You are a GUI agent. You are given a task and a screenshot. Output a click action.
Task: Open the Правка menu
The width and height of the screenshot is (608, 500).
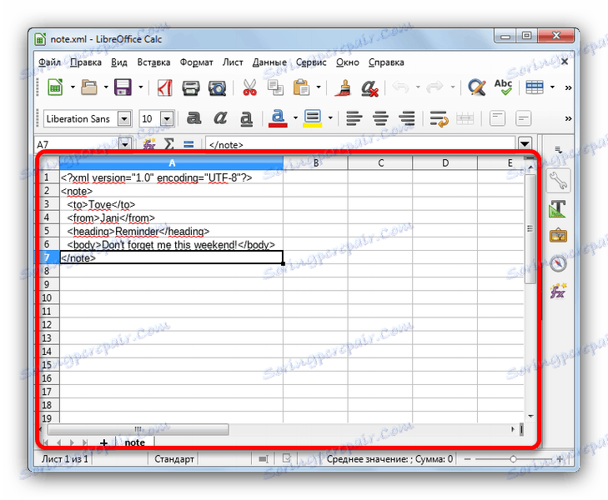pyautogui.click(x=85, y=62)
